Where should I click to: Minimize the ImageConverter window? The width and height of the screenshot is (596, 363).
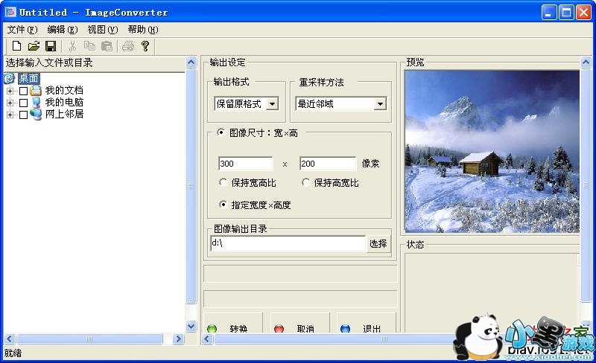click(549, 13)
